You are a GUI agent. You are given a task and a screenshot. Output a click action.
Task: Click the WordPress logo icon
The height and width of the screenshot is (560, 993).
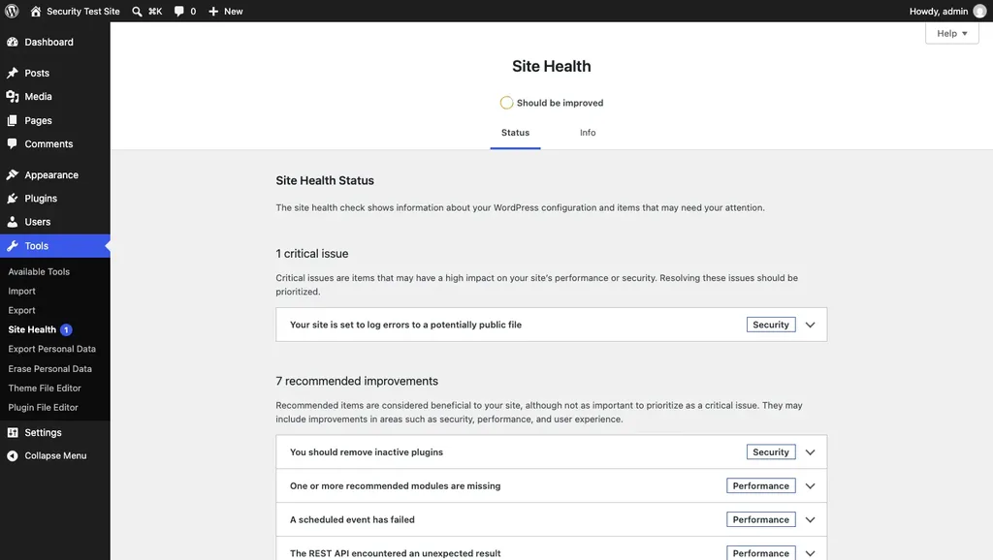point(12,11)
